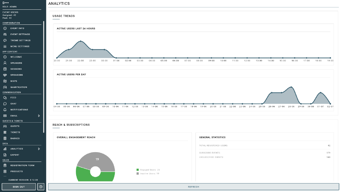Click the Chat bubble icon

(5, 104)
